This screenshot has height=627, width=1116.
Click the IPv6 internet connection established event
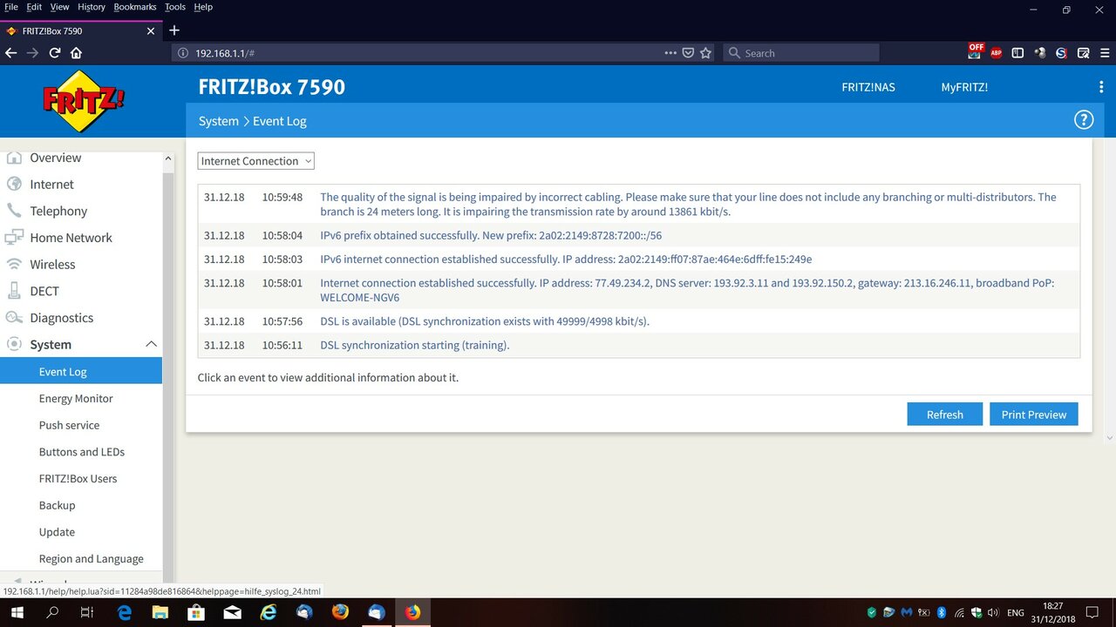(639, 259)
